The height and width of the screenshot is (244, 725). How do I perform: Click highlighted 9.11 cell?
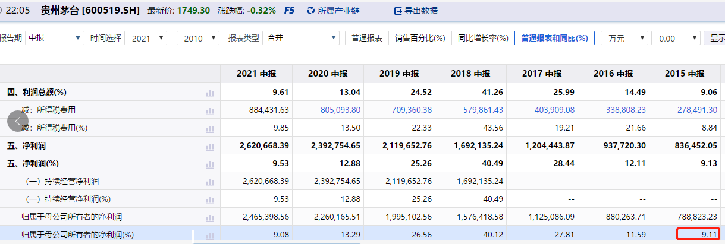tap(698, 235)
